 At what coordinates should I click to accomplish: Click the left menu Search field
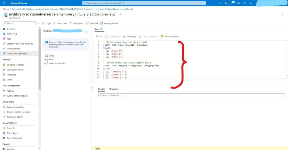coord(19,23)
